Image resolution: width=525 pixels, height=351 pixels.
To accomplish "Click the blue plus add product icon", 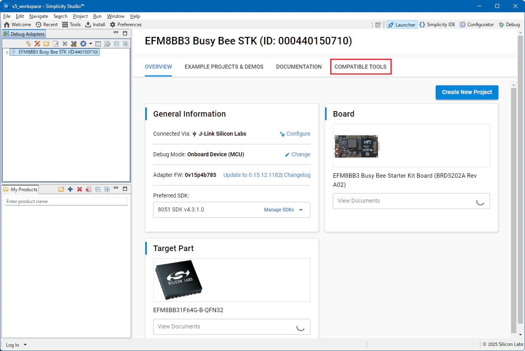I will [70, 189].
